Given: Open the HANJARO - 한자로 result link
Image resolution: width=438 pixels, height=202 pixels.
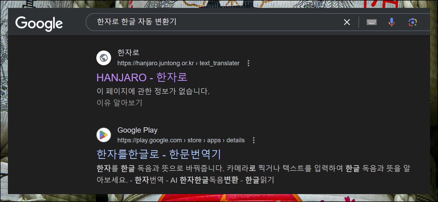Looking at the screenshot, I should tap(142, 77).
